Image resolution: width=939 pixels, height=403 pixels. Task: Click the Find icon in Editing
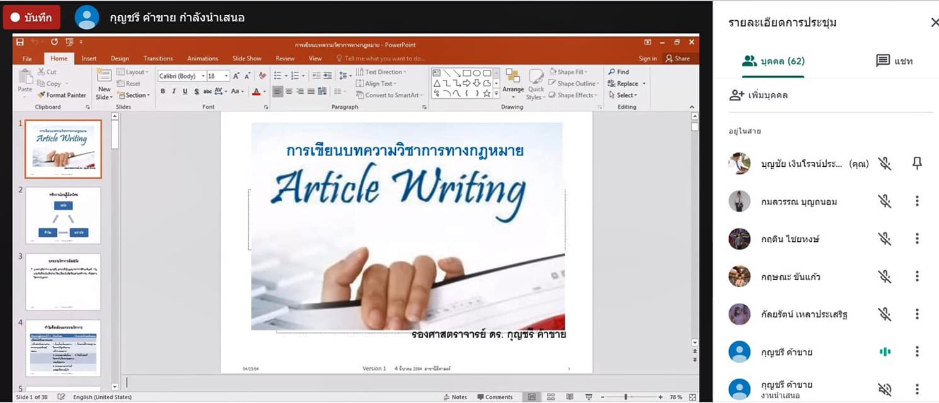pos(612,72)
